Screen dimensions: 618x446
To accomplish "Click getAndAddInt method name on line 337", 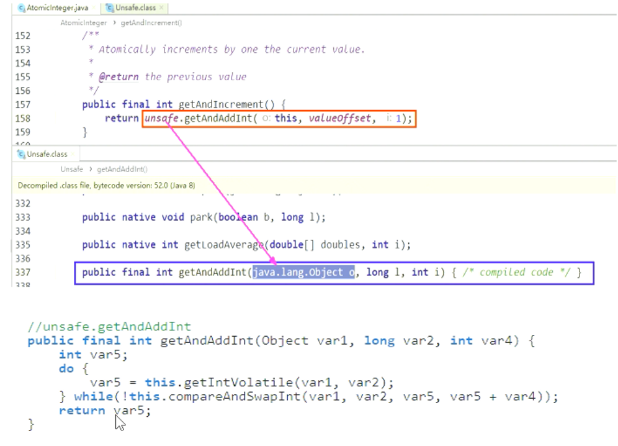I will click(212, 272).
